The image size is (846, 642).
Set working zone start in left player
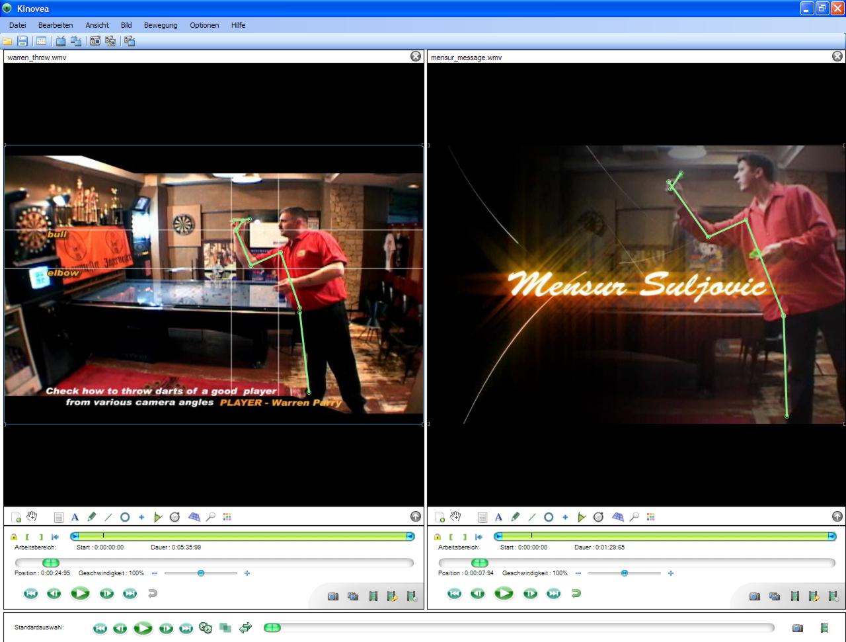(x=28, y=537)
